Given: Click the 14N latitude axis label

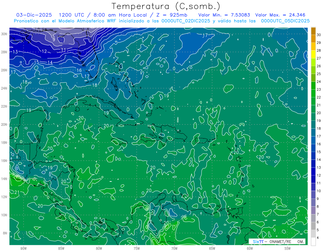Looking at the screenshot, I should (x=4, y=179).
